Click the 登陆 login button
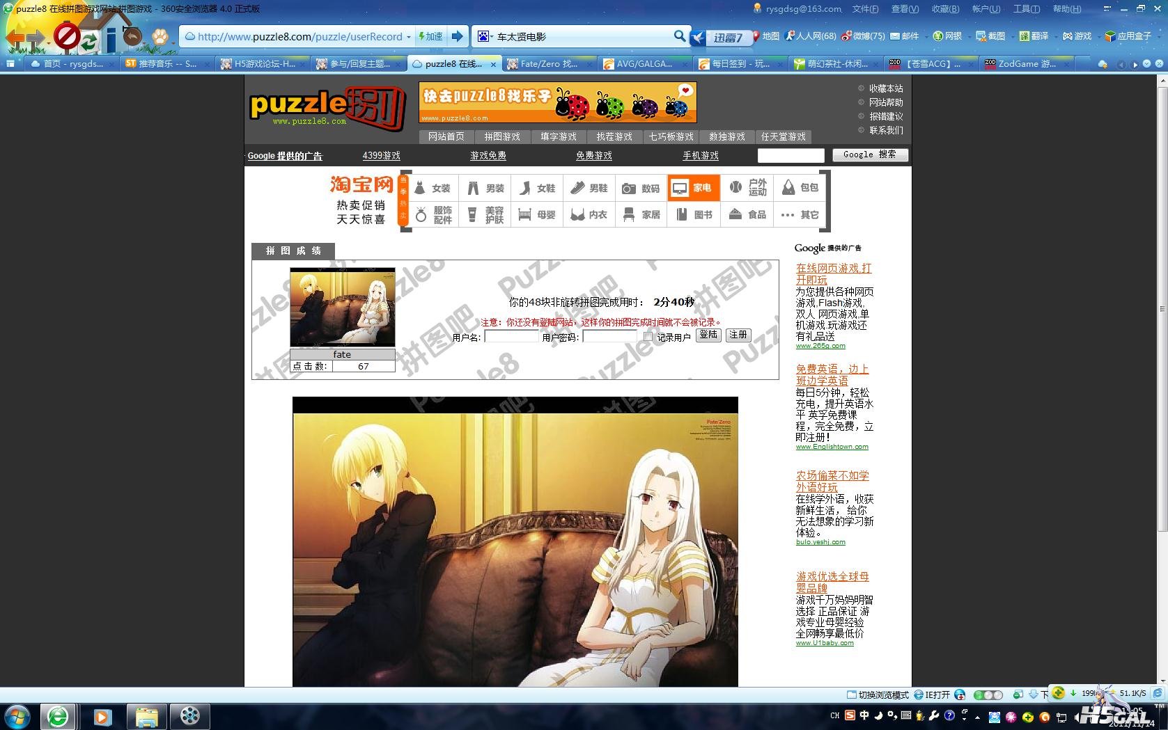The image size is (1168, 730). [x=708, y=335]
